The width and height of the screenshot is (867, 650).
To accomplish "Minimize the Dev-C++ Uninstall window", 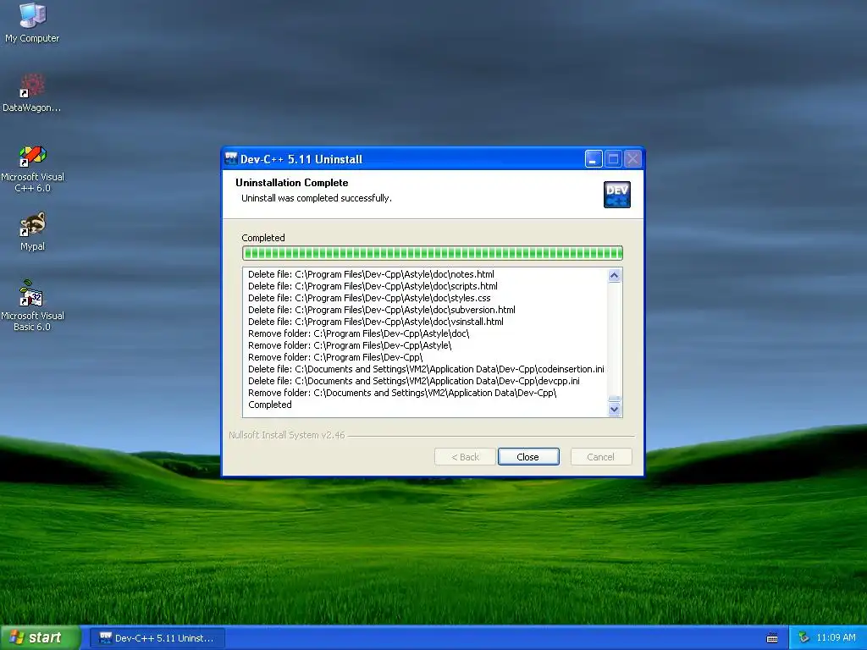I will click(x=594, y=159).
